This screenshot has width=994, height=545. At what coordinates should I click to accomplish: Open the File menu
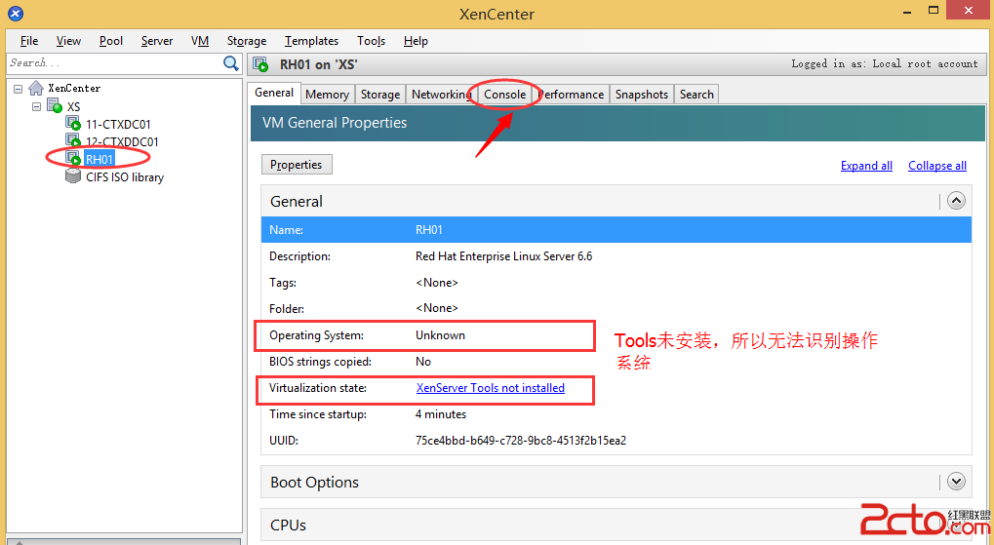tap(29, 41)
